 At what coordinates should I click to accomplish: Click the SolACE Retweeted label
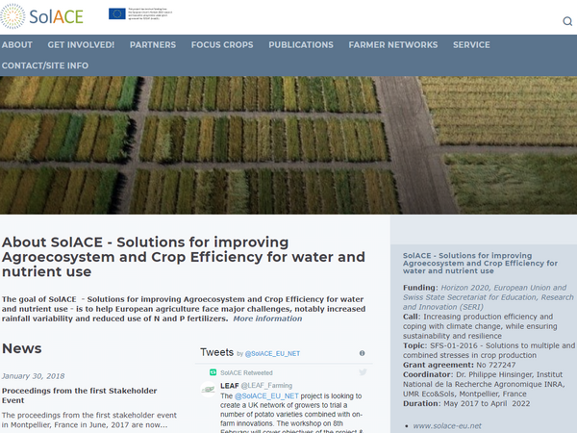click(246, 372)
